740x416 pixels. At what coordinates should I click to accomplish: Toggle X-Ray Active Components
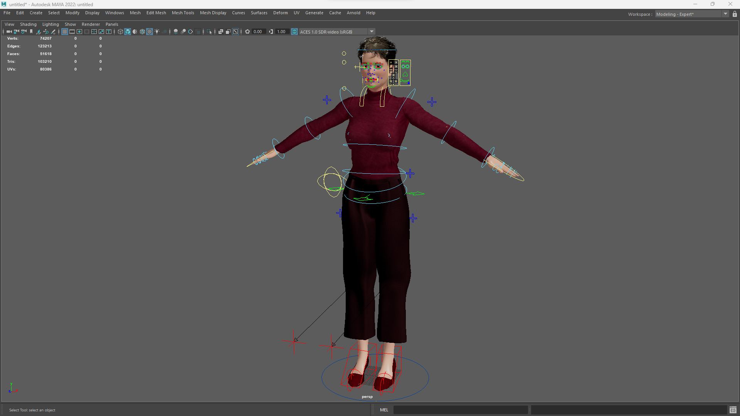228,32
